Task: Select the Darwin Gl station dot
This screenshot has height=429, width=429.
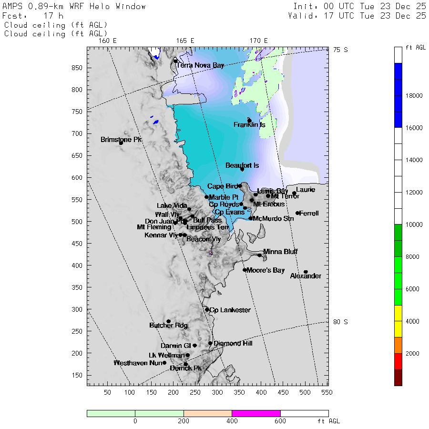Action: (x=195, y=346)
